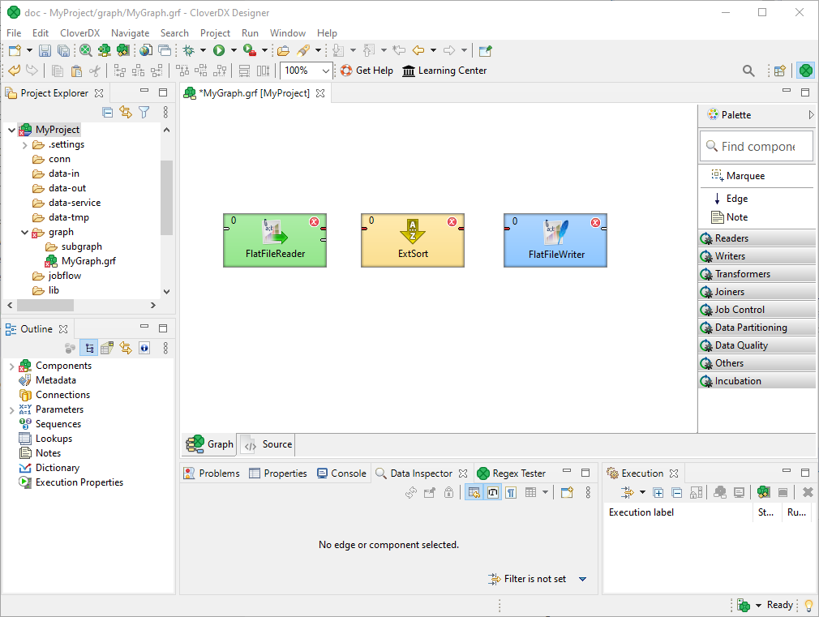The height and width of the screenshot is (617, 819).
Task: Click the Save All toolbar icon
Action: [63, 51]
